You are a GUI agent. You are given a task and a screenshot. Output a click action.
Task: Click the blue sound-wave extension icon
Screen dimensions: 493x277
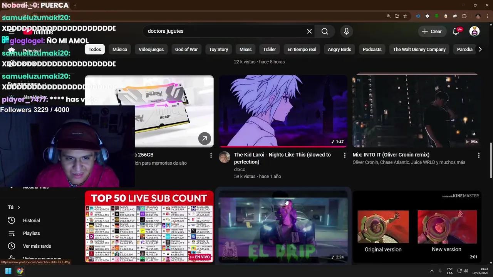[x=418, y=16]
